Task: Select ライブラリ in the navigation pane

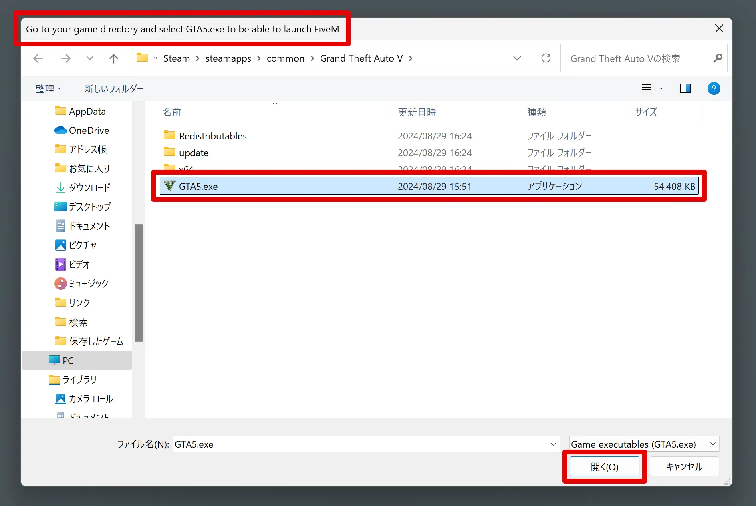Action: pos(72,379)
